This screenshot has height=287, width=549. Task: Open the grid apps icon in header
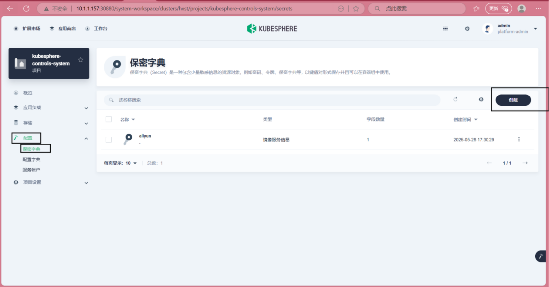445,29
